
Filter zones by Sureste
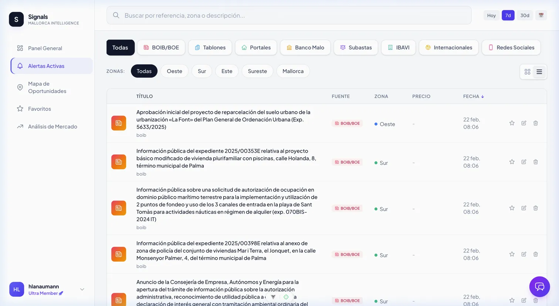257,71
